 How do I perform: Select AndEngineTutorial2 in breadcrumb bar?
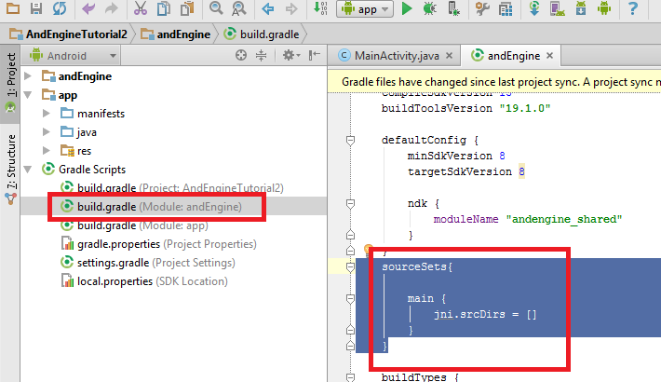coord(70,34)
